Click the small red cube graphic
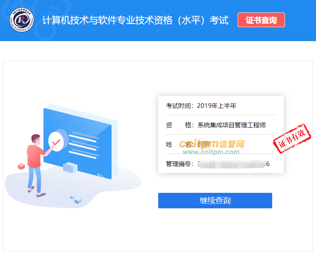The height and width of the screenshot is (258, 316). (21, 166)
